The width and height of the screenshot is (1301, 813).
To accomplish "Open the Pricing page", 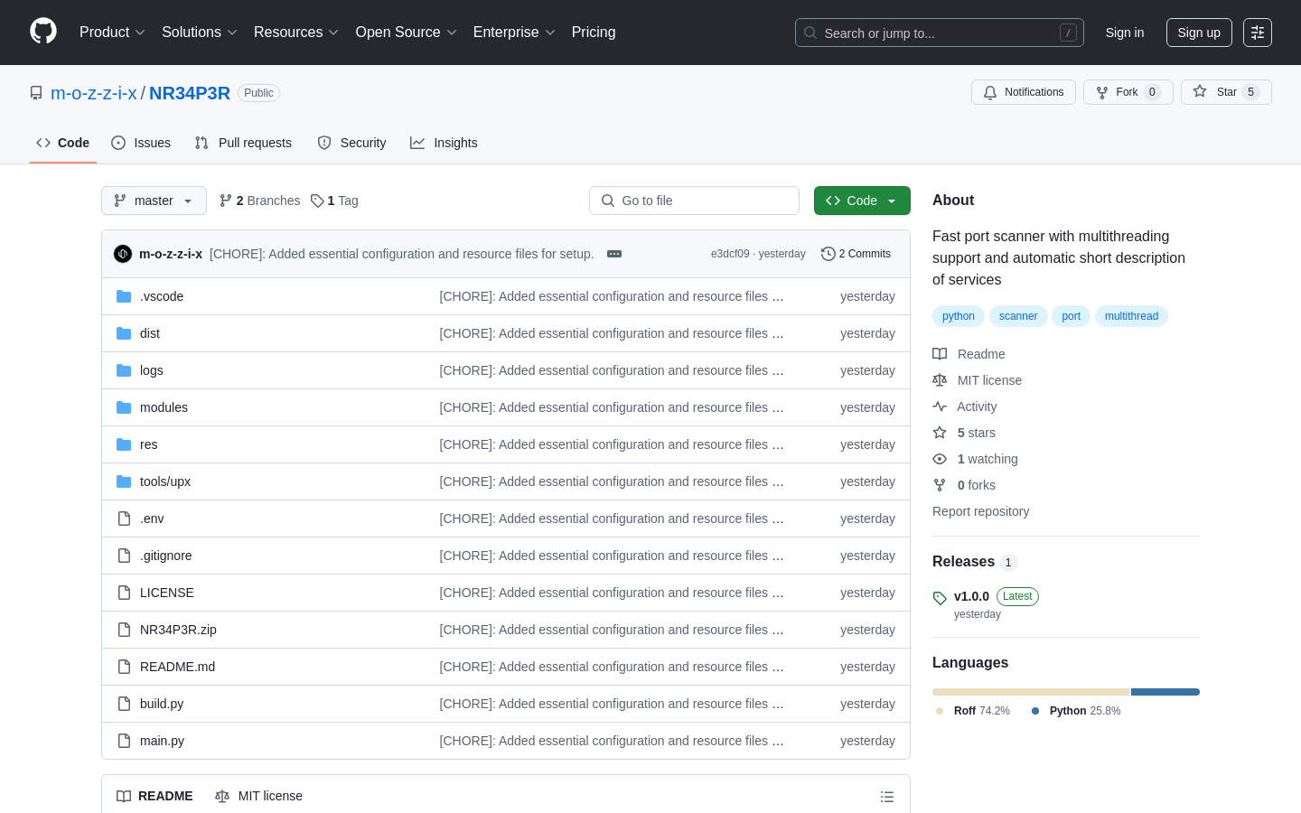I will (594, 33).
